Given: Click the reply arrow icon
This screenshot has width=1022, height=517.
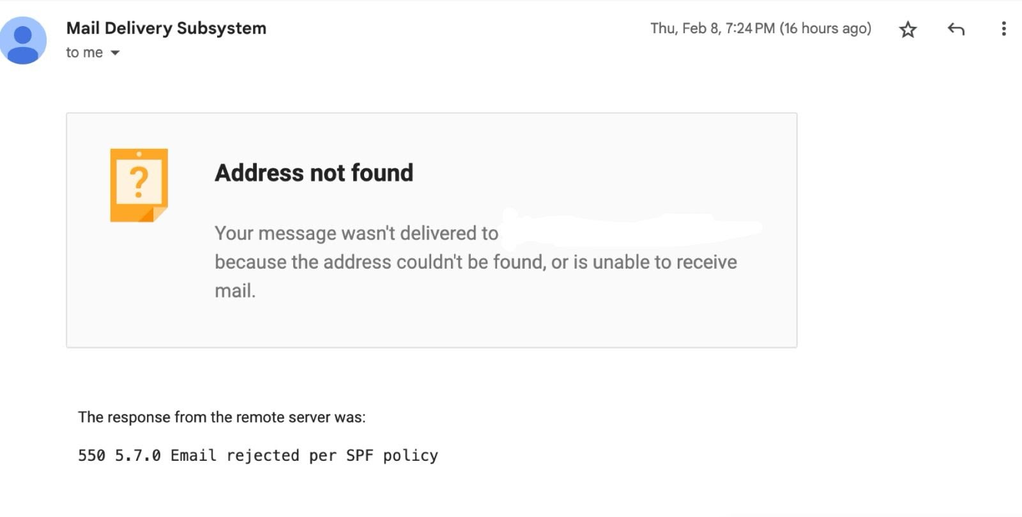Looking at the screenshot, I should pyautogui.click(x=956, y=29).
